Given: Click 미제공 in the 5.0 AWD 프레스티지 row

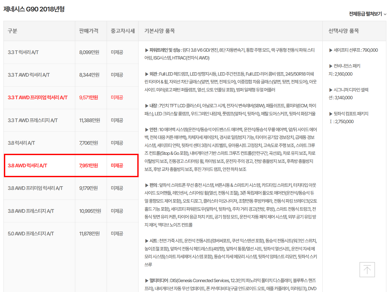Looking at the screenshot, I should [117, 234].
